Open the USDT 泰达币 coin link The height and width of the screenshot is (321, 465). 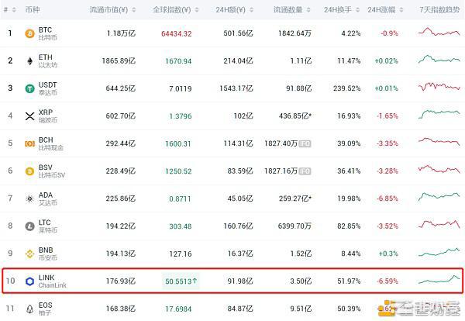[47, 88]
